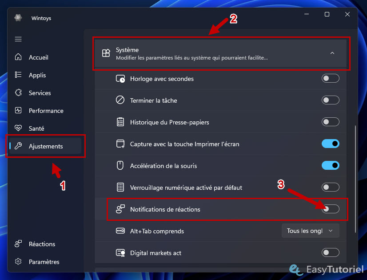367x280 pixels.
Task: Open Services via its gear icon
Action: 18,92
